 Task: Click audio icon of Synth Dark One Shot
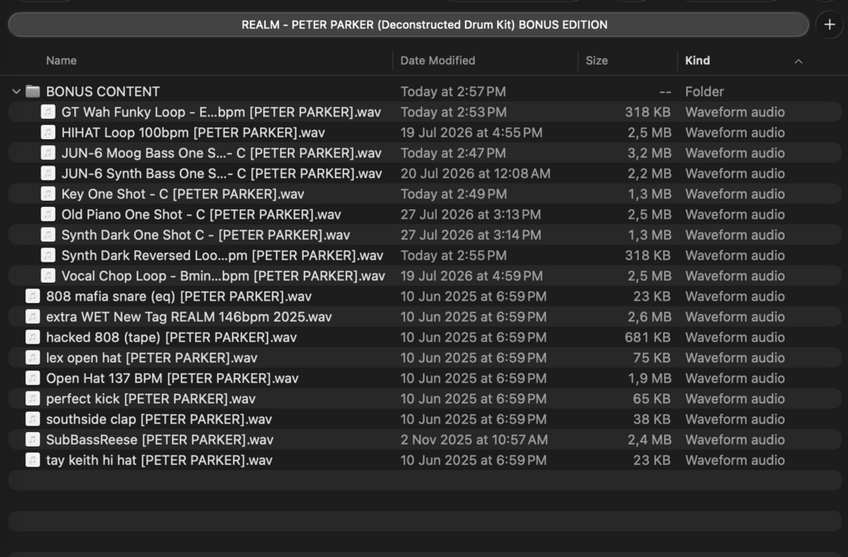(48, 235)
